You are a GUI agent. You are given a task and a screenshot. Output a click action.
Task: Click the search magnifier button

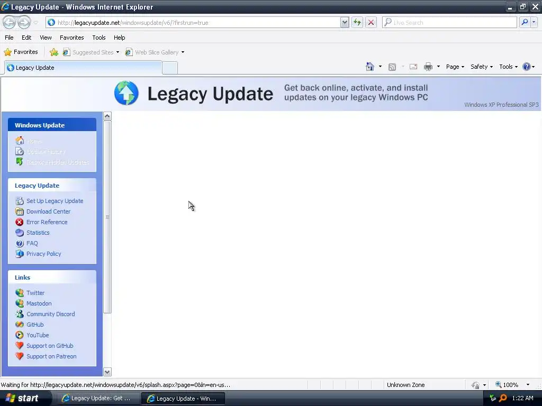525,22
